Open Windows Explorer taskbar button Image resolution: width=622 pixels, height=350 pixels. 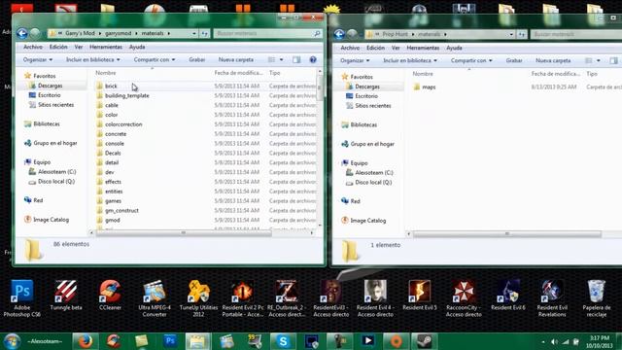pos(197,341)
